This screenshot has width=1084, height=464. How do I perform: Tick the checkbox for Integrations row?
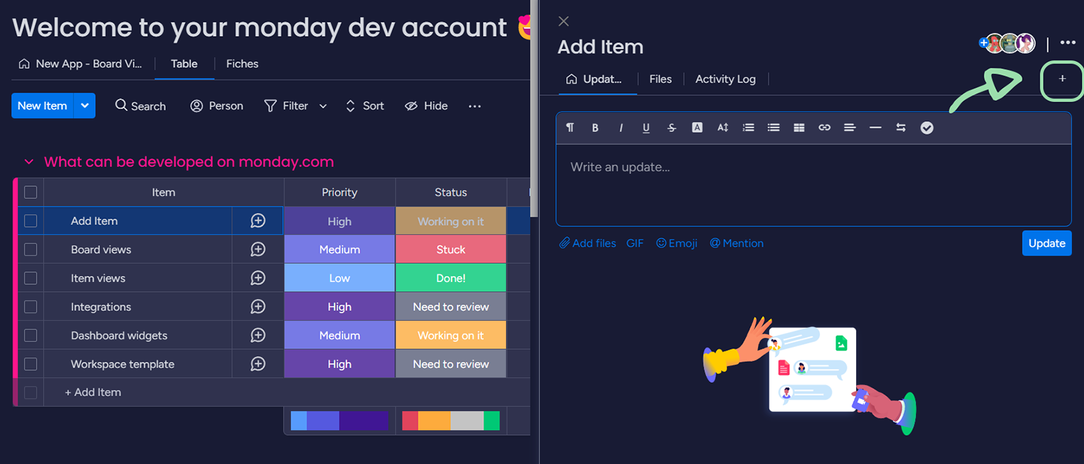(x=30, y=307)
